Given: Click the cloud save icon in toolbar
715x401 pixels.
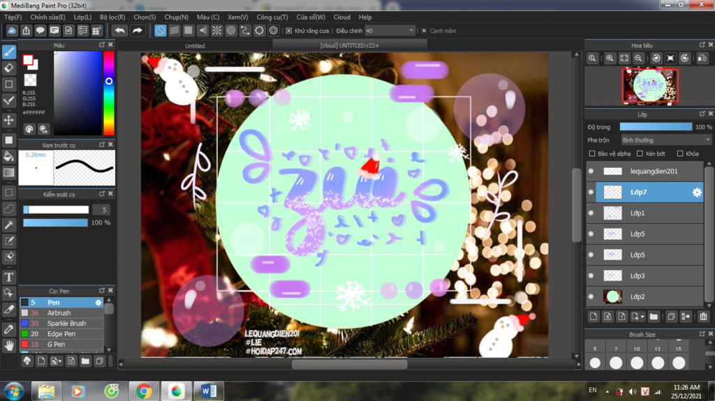Looking at the screenshot, I should pyautogui.click(x=12, y=31).
